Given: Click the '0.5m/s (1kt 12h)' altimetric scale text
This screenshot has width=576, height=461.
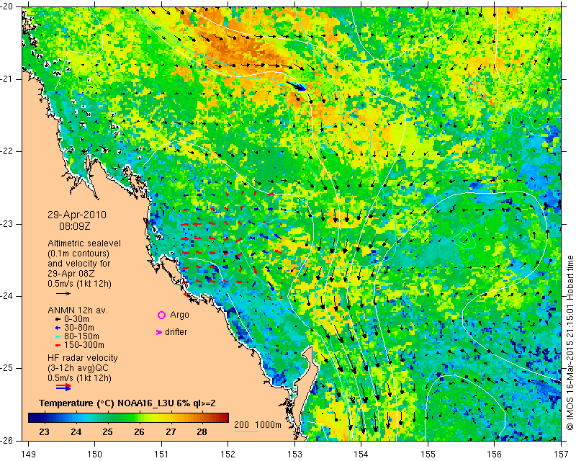Looking at the screenshot, I should click(x=79, y=284).
